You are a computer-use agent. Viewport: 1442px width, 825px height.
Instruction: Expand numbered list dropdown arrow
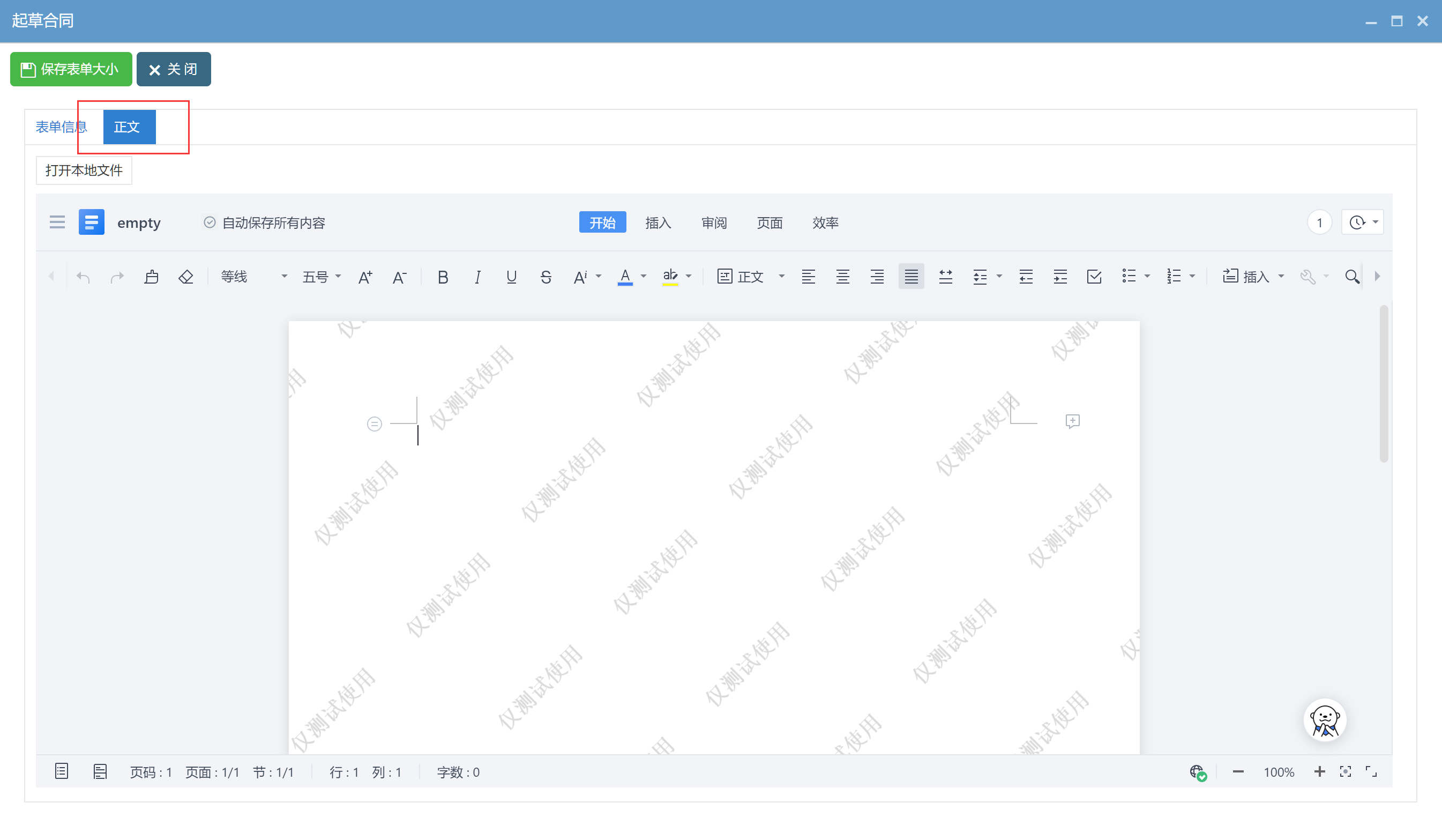[1192, 277]
